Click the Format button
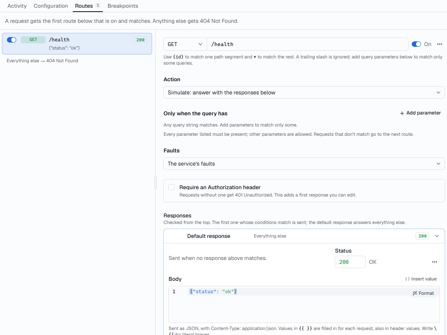Viewport: 447px width, 335px height. (x=423, y=293)
